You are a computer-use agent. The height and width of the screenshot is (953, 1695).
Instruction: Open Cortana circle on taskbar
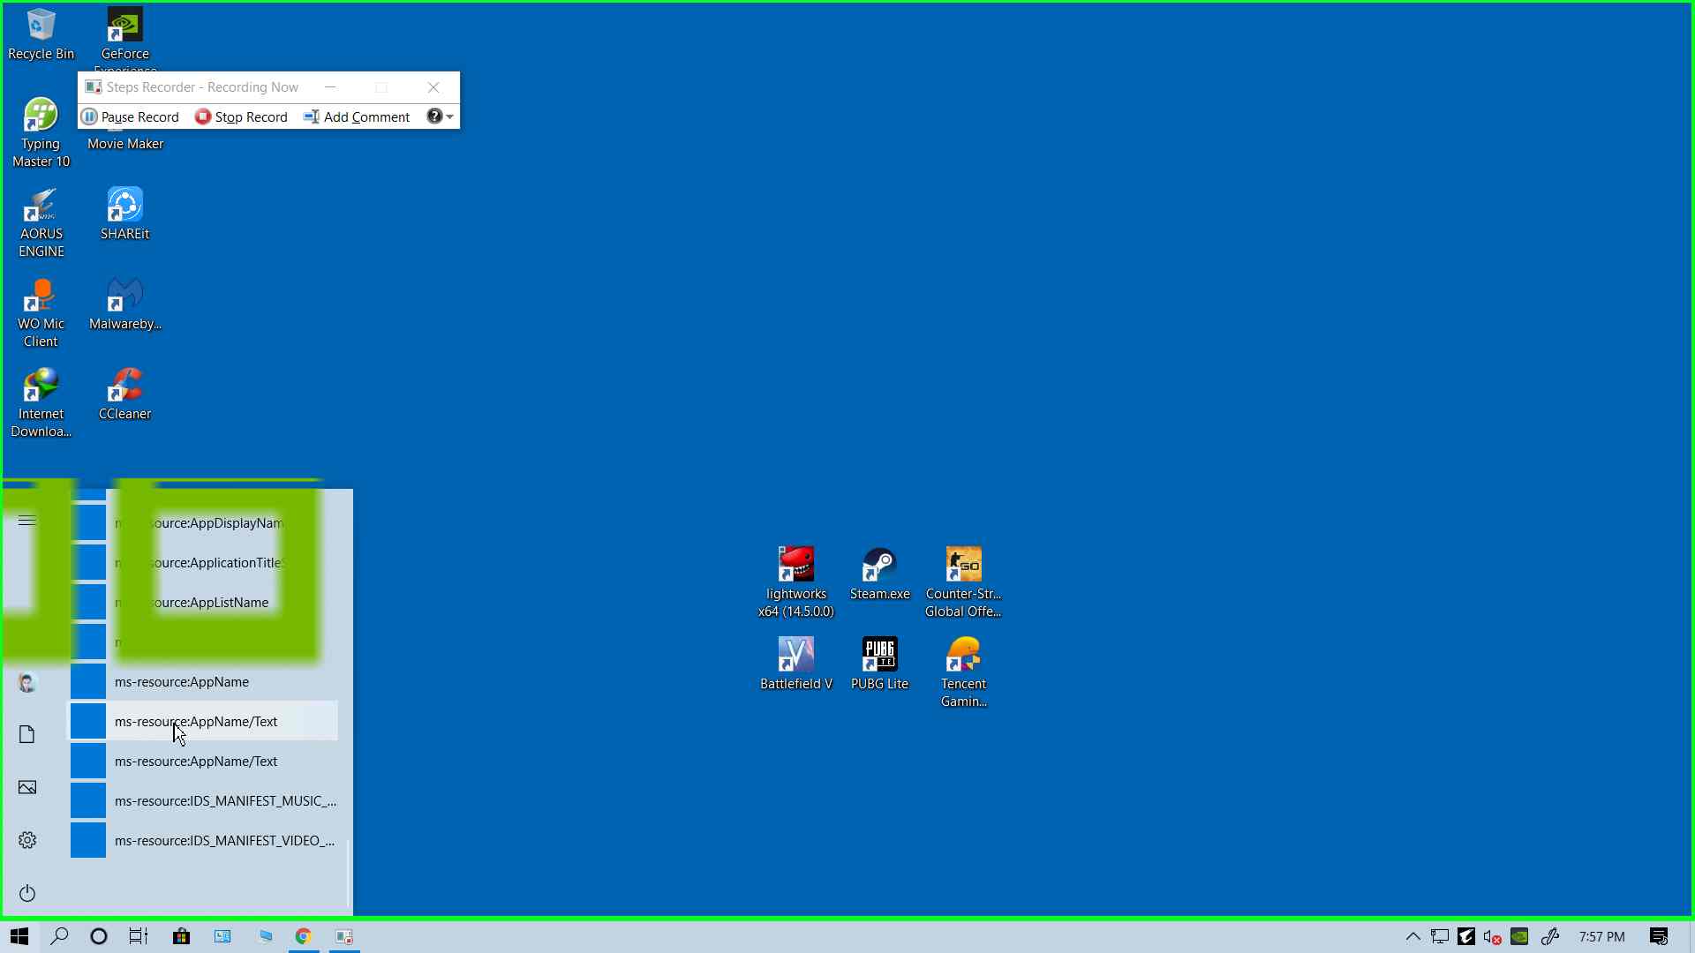pyautogui.click(x=99, y=936)
